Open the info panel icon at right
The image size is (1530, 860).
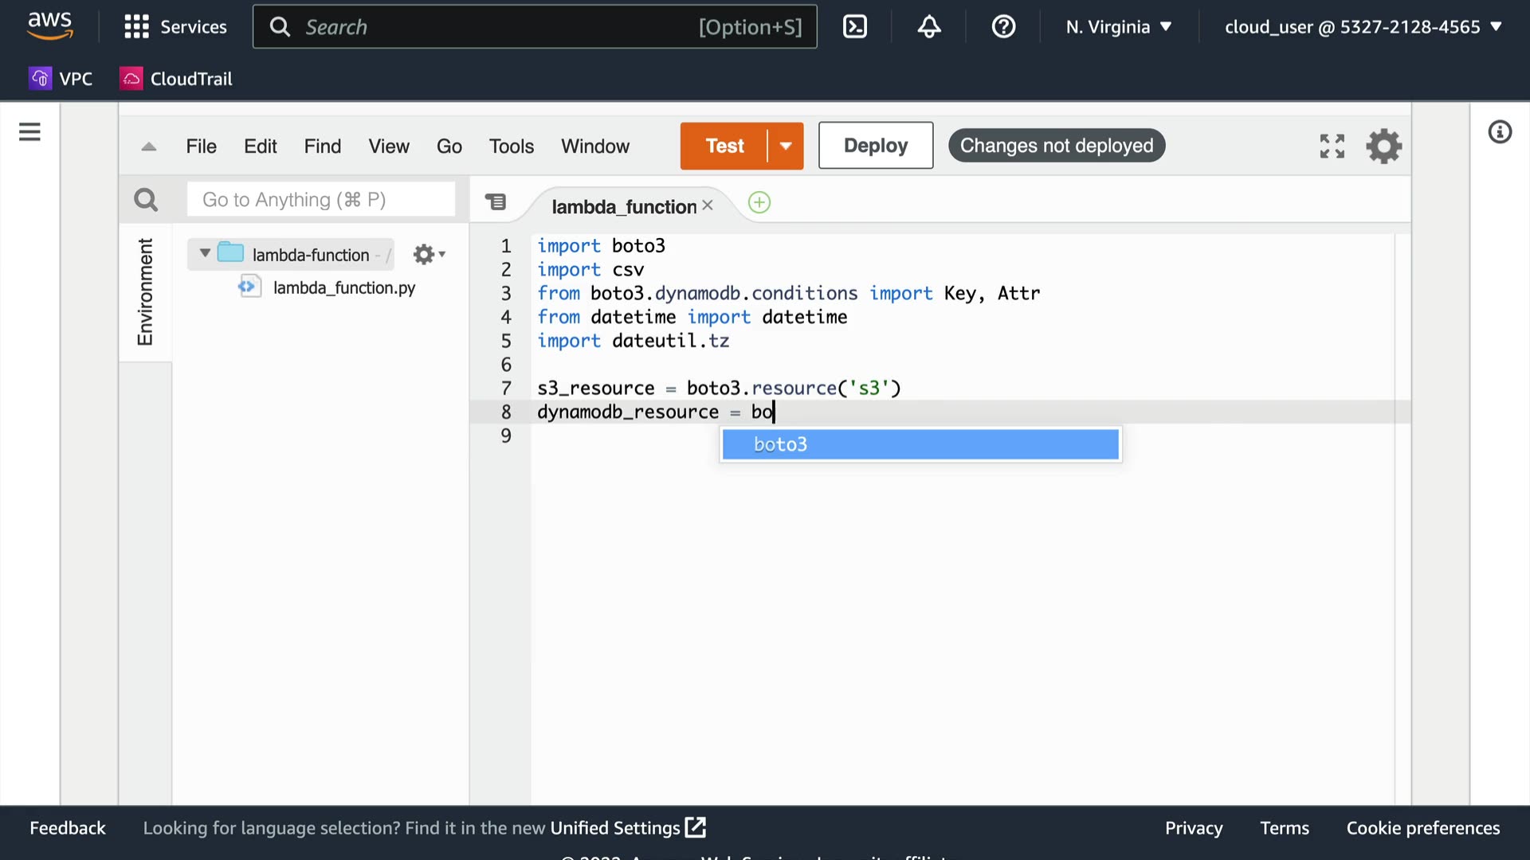pyautogui.click(x=1500, y=131)
